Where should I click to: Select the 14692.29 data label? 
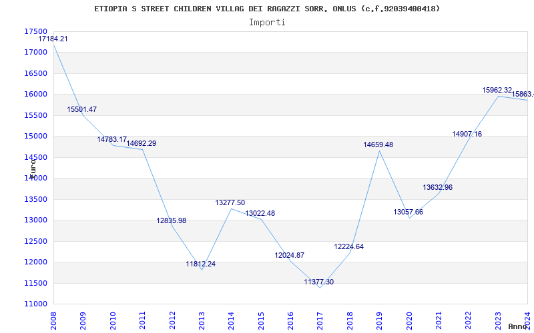point(142,144)
